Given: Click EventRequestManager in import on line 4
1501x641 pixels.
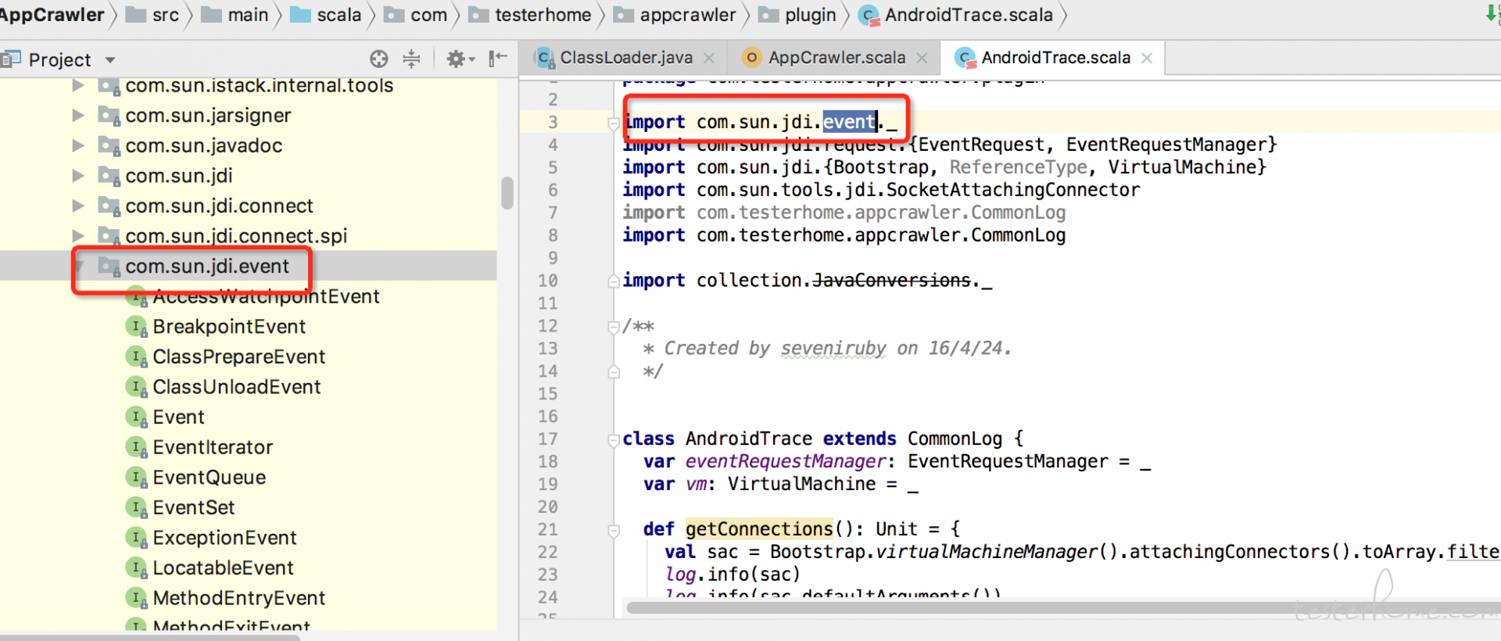Looking at the screenshot, I should click(1166, 145).
